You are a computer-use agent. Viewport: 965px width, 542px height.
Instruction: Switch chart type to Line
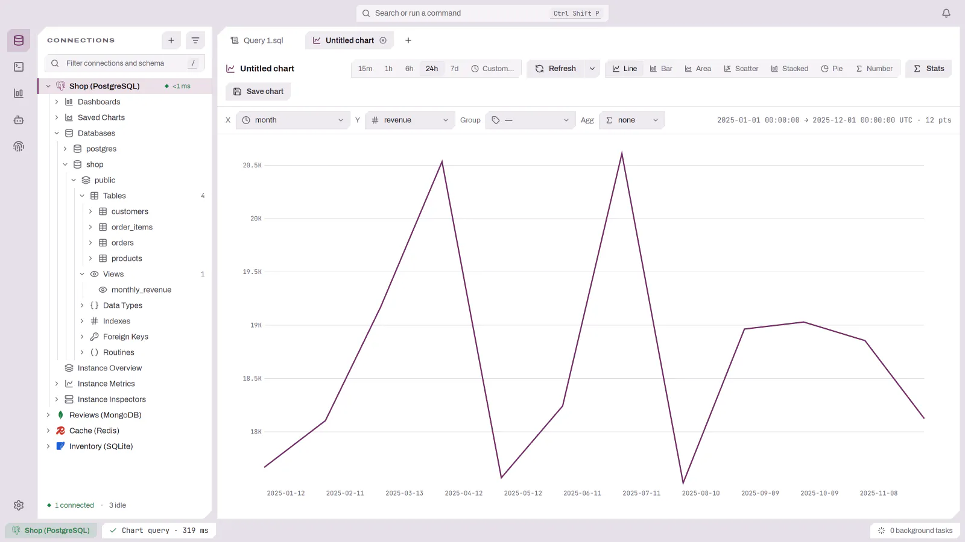point(625,69)
